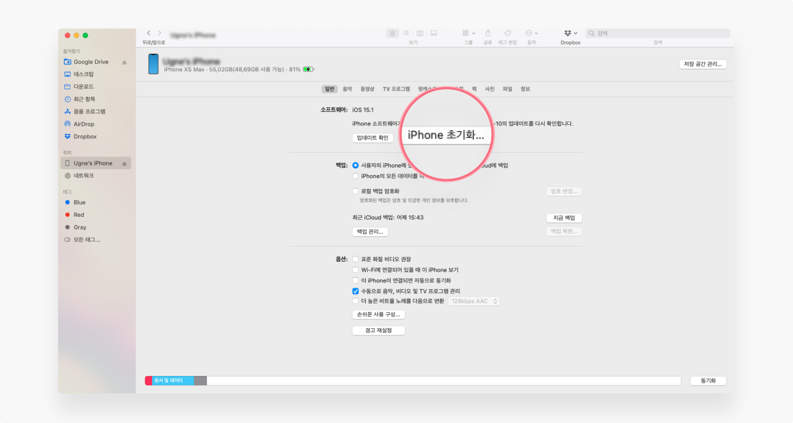Open the 128kbps AAC dropdown

(474, 301)
